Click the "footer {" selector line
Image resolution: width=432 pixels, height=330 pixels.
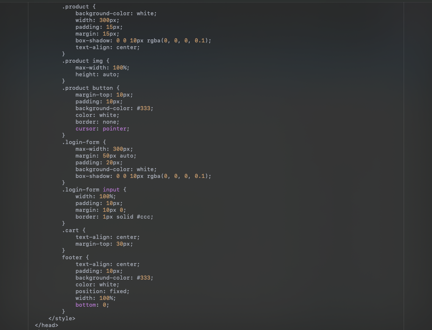tap(75, 258)
